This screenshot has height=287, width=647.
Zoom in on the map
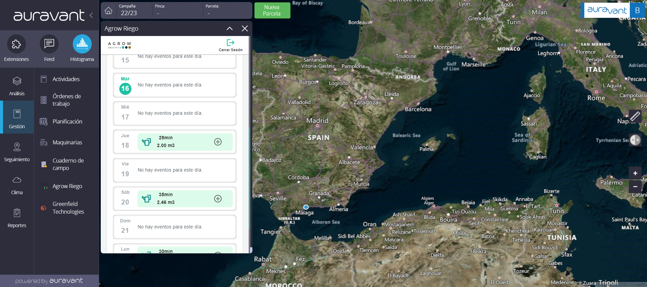tap(635, 173)
